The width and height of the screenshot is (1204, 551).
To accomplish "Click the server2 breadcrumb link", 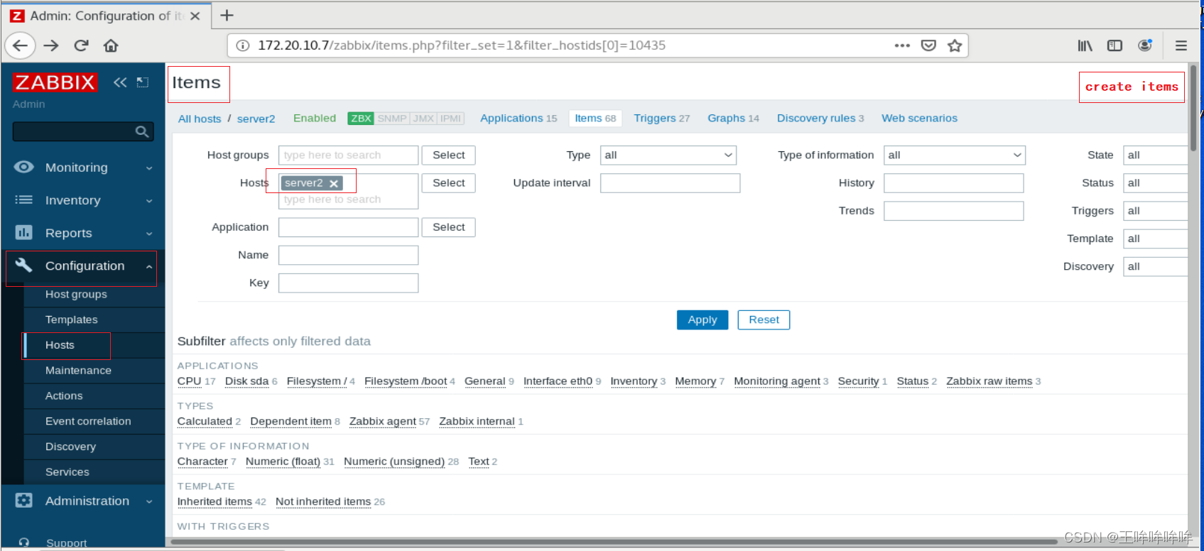I will [x=256, y=119].
